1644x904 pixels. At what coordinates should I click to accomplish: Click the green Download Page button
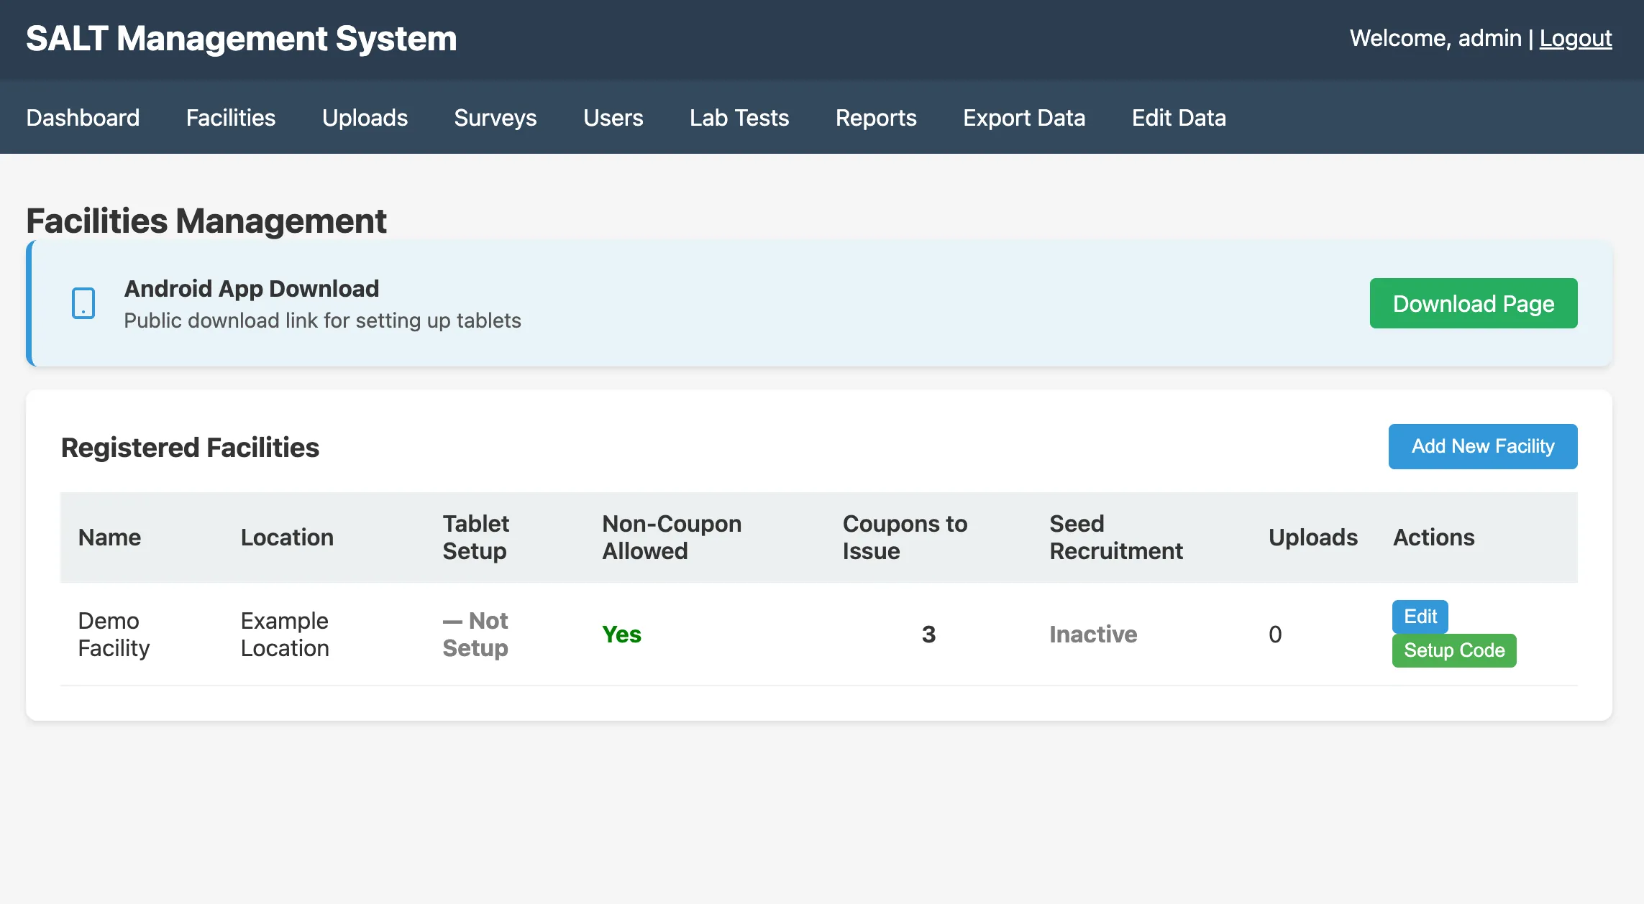coord(1474,303)
